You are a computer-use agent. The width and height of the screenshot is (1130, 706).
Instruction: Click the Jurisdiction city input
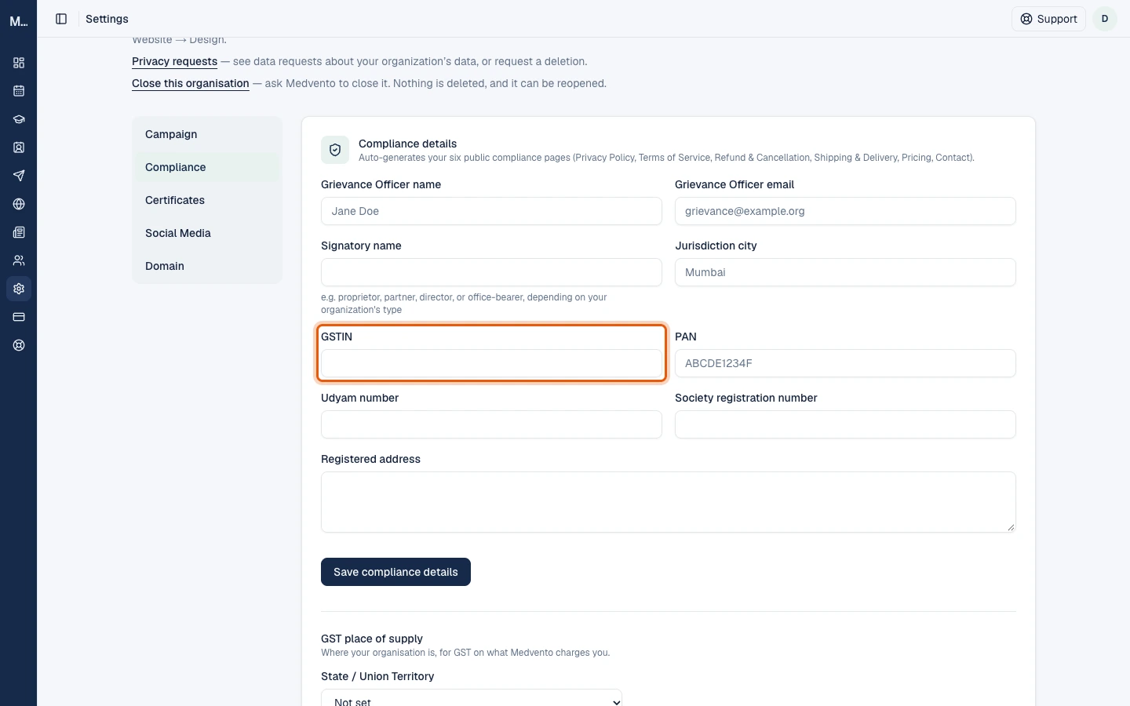pyautogui.click(x=845, y=272)
